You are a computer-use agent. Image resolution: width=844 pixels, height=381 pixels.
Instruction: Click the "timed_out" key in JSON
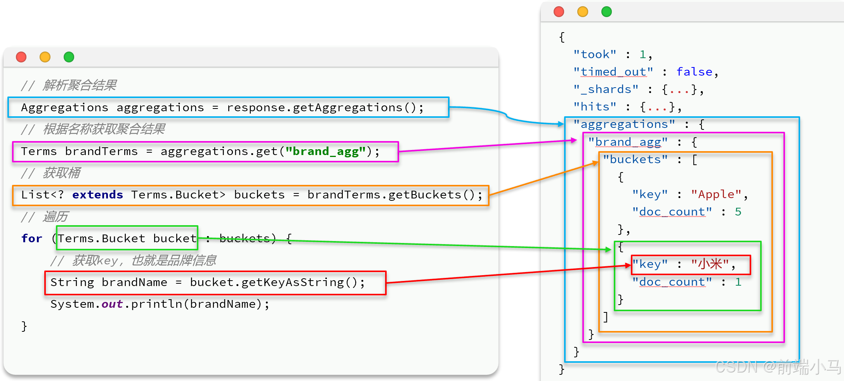[613, 72]
